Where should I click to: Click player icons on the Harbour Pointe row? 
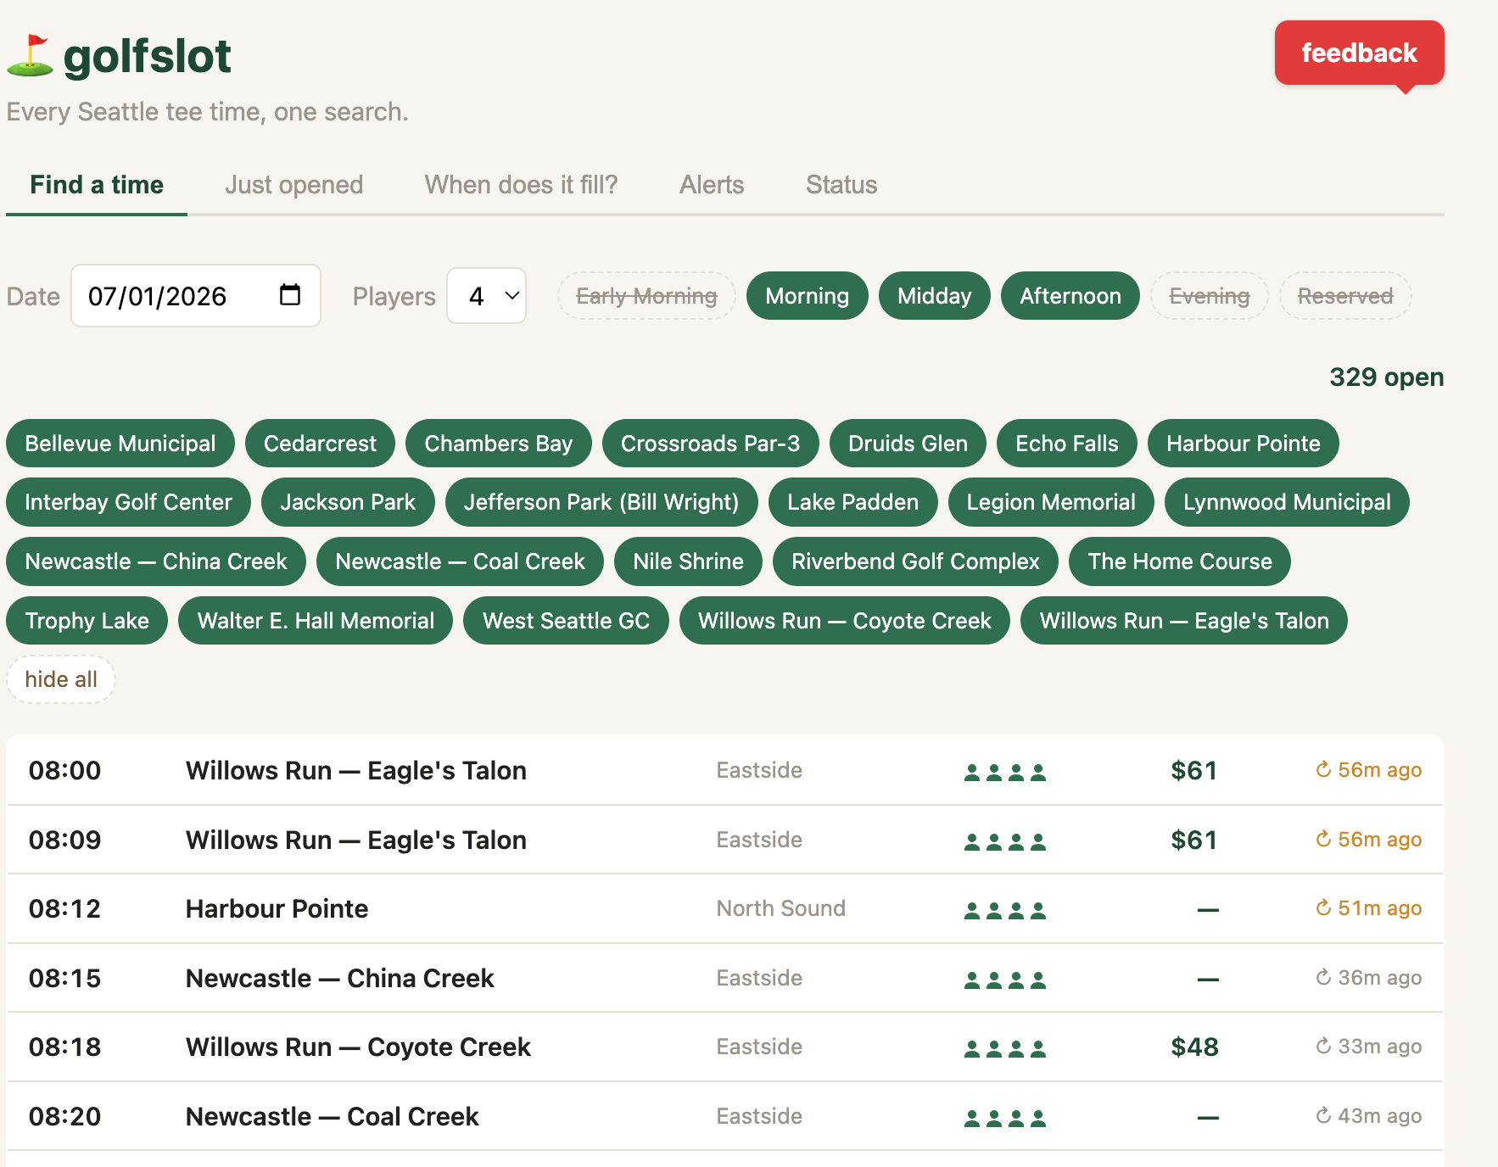[1005, 910]
